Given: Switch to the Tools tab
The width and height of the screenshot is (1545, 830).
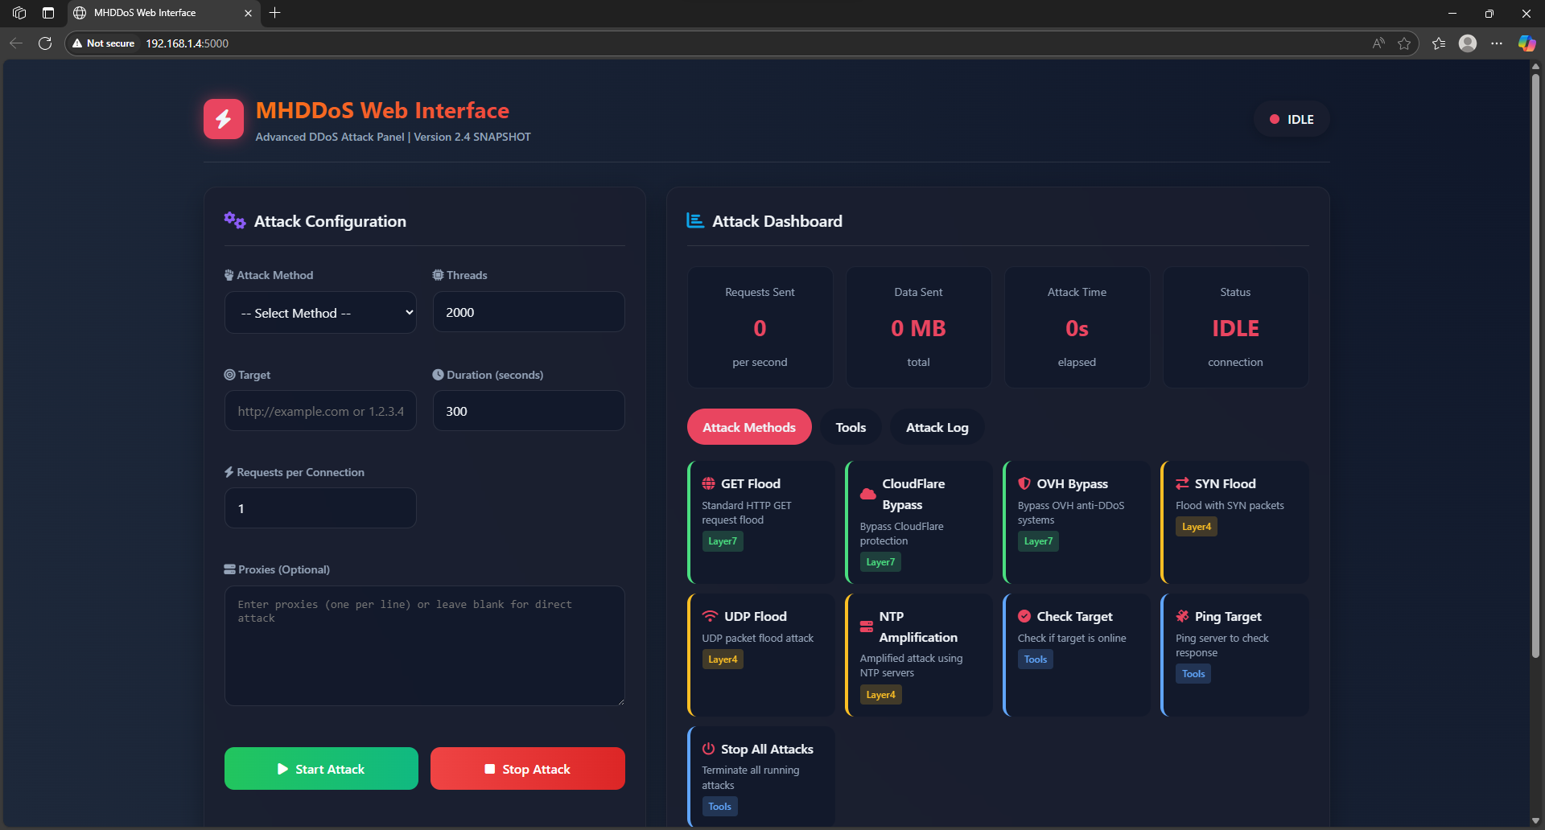Looking at the screenshot, I should (851, 427).
